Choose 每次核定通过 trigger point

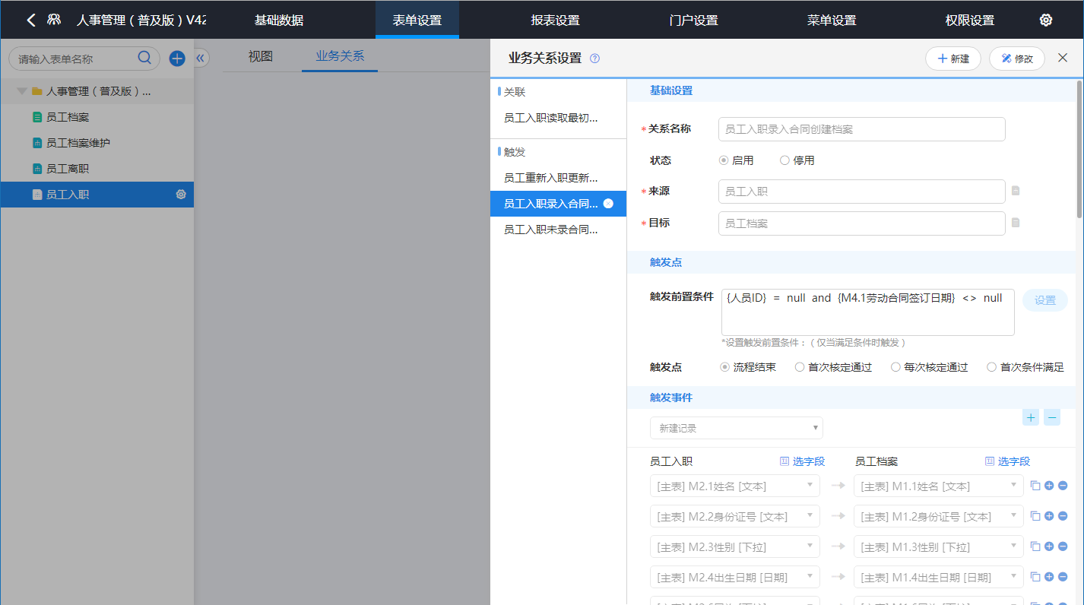click(895, 367)
